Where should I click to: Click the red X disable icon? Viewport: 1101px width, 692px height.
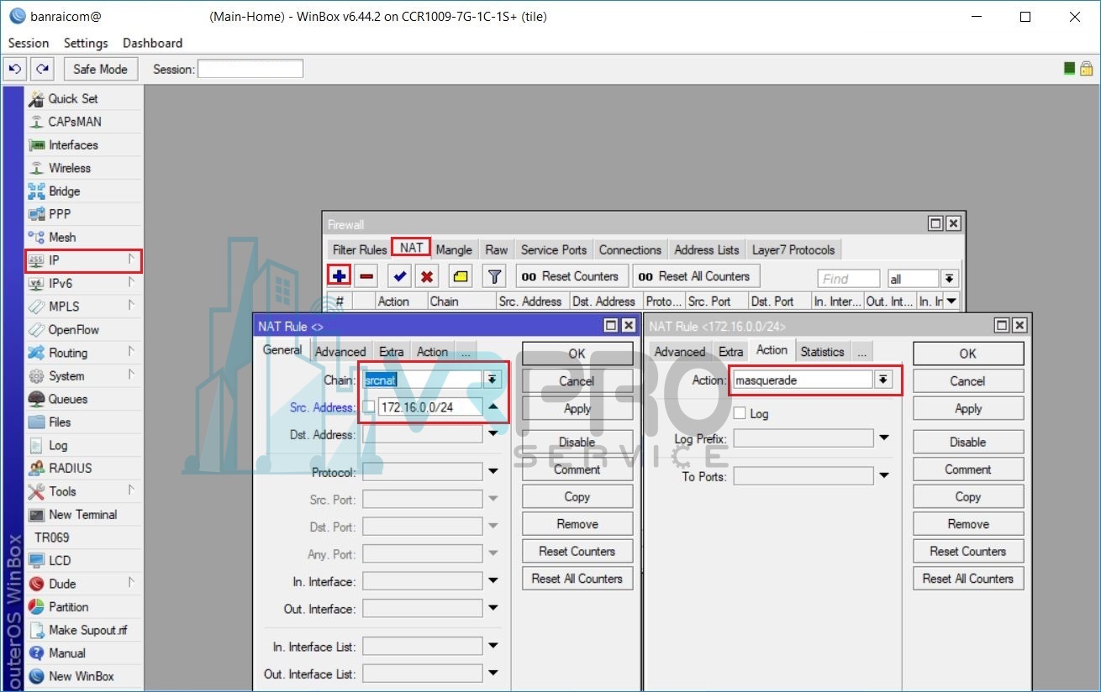click(x=427, y=275)
